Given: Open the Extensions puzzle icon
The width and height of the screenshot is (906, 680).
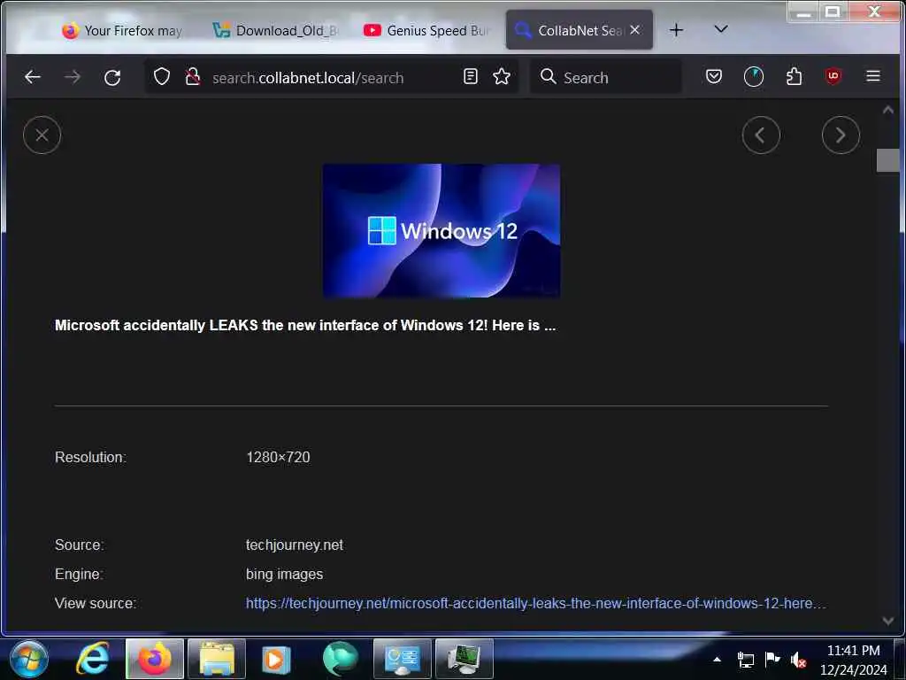Looking at the screenshot, I should pyautogui.click(x=794, y=76).
